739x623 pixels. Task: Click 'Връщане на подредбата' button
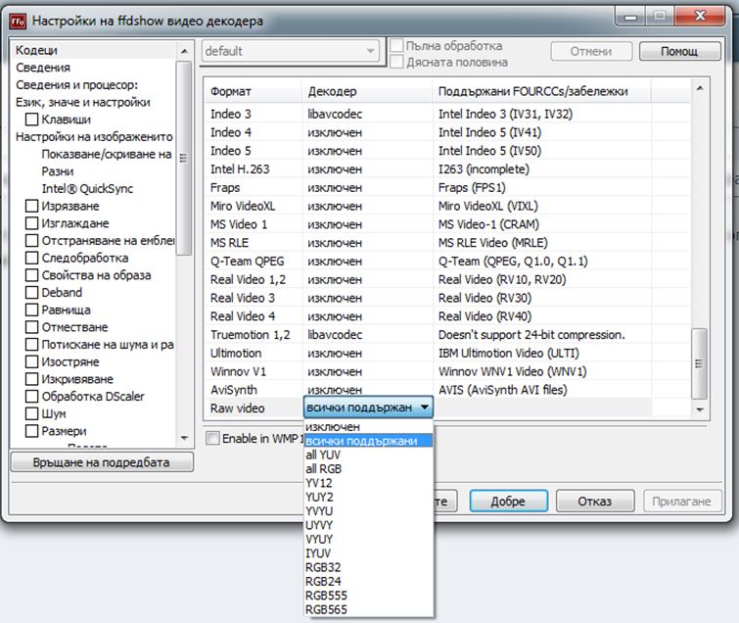[102, 462]
